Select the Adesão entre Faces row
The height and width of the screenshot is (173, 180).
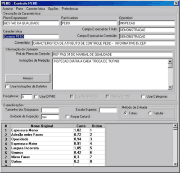coord(53,135)
